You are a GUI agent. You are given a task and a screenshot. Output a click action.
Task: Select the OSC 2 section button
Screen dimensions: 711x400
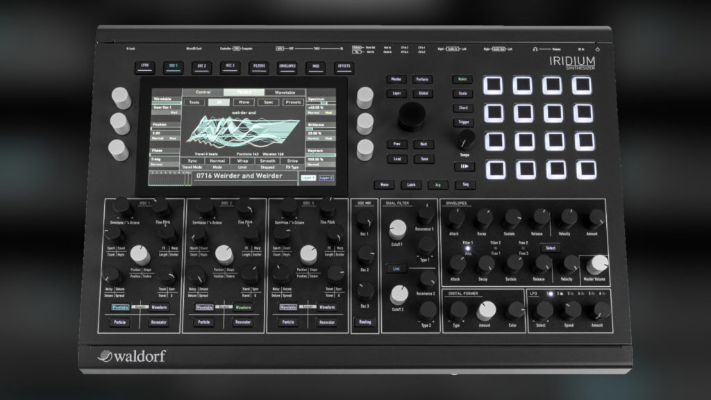click(202, 67)
